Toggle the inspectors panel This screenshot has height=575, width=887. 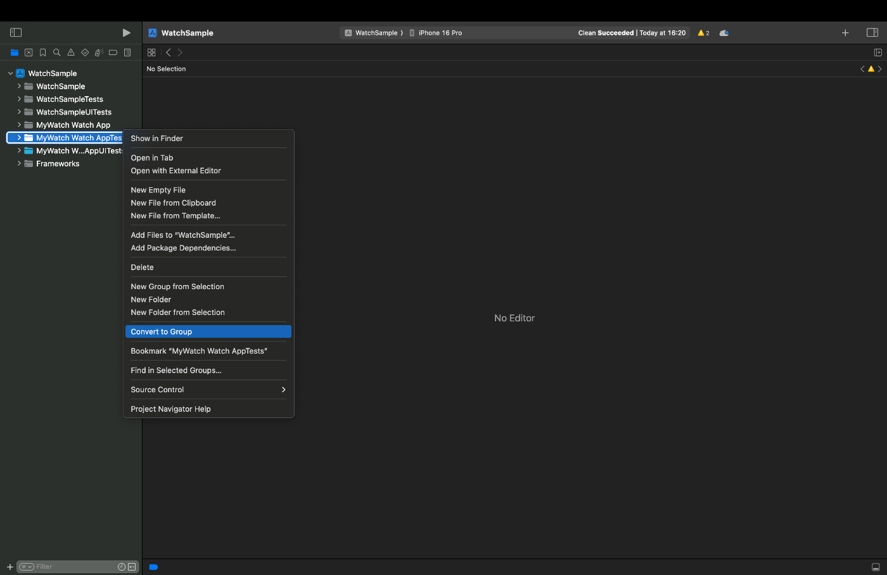872,33
